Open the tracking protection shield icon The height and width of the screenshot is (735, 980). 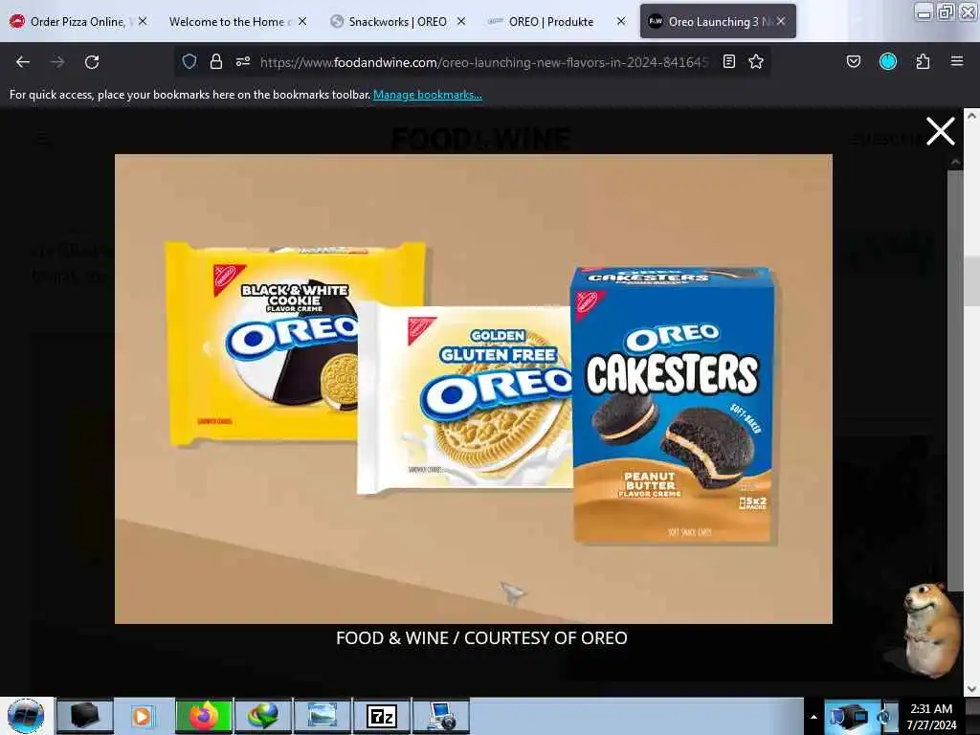click(x=189, y=61)
